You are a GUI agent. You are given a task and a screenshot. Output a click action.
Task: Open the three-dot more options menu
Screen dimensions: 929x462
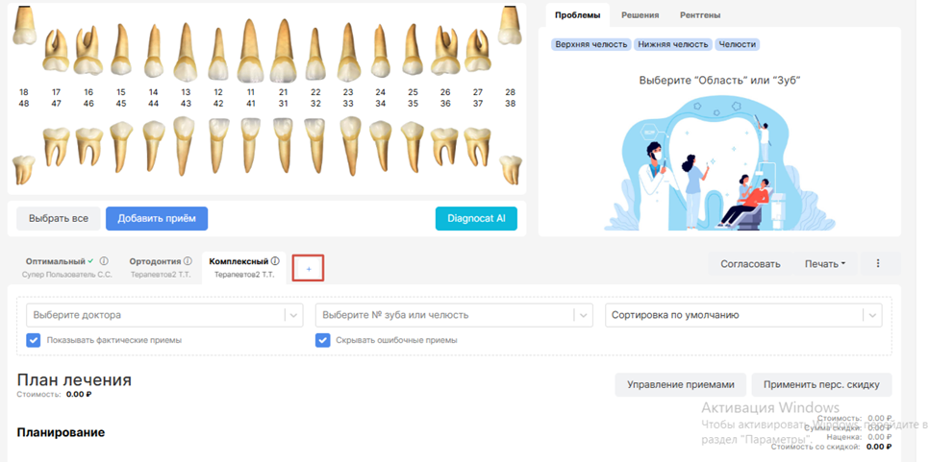[878, 264]
